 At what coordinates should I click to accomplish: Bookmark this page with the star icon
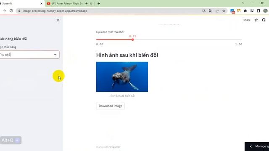pos(224,11)
